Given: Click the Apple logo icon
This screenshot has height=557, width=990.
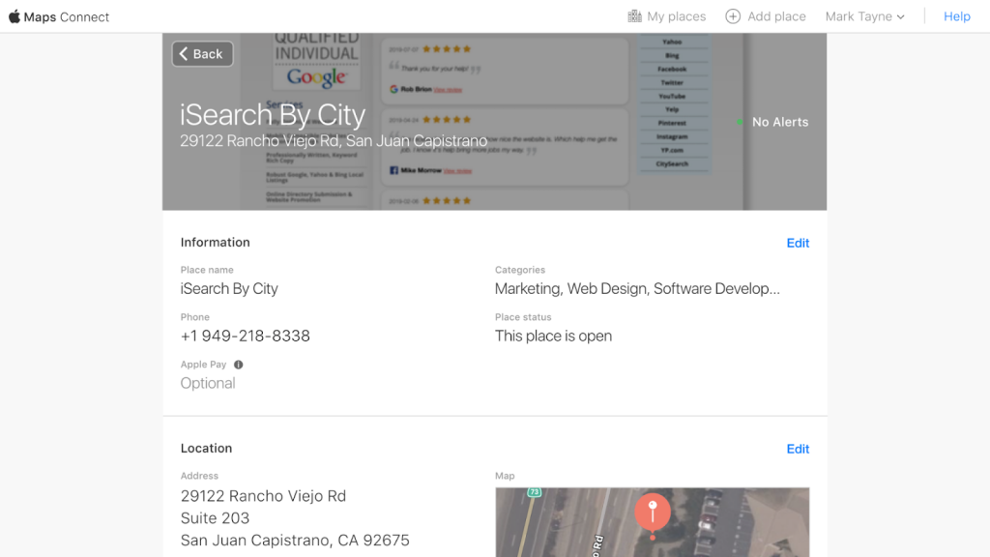Looking at the screenshot, I should click(x=14, y=16).
